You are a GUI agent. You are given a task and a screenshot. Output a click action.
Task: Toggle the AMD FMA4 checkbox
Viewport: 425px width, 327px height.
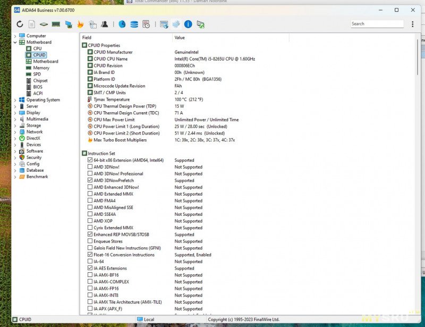(90, 200)
